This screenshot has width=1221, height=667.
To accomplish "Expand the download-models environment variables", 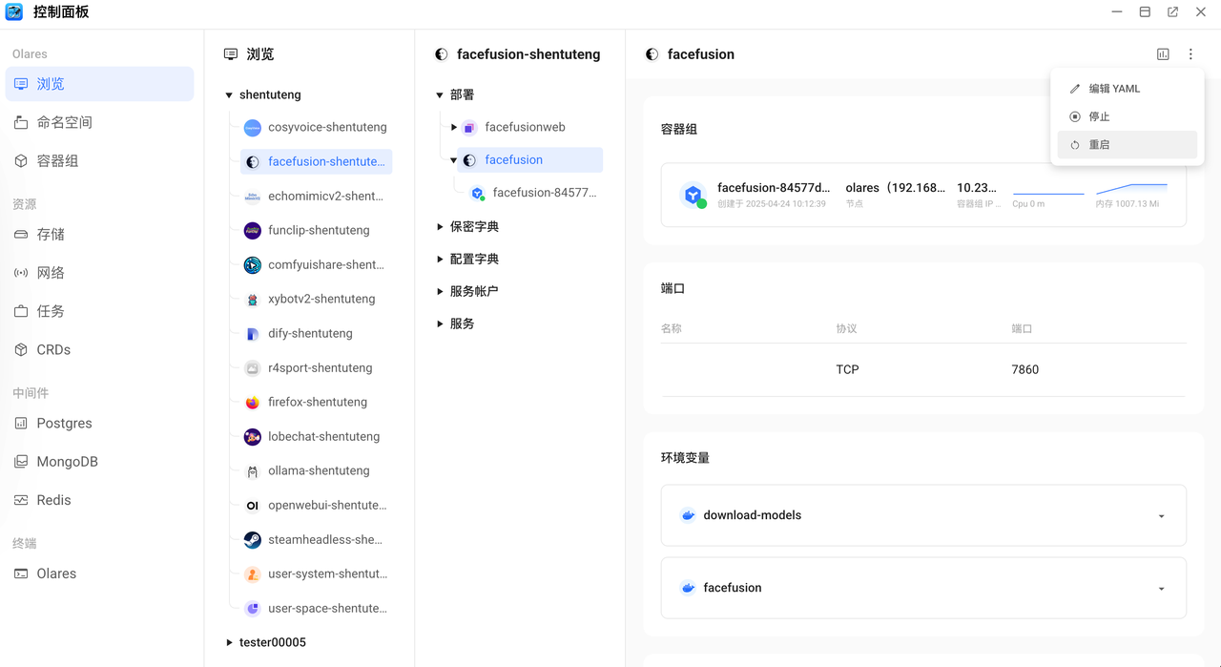I will pyautogui.click(x=1161, y=516).
